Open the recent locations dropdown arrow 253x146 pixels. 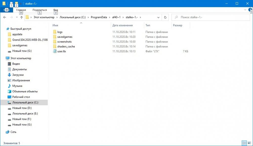point(17,17)
